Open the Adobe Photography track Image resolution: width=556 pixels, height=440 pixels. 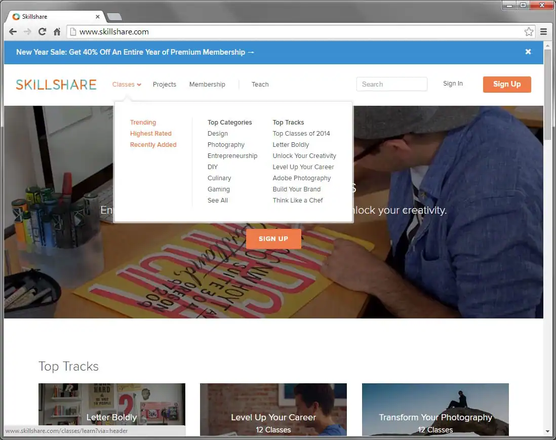click(x=301, y=178)
